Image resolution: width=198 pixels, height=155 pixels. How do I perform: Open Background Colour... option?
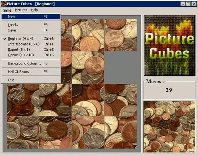pyautogui.click(x=31, y=63)
